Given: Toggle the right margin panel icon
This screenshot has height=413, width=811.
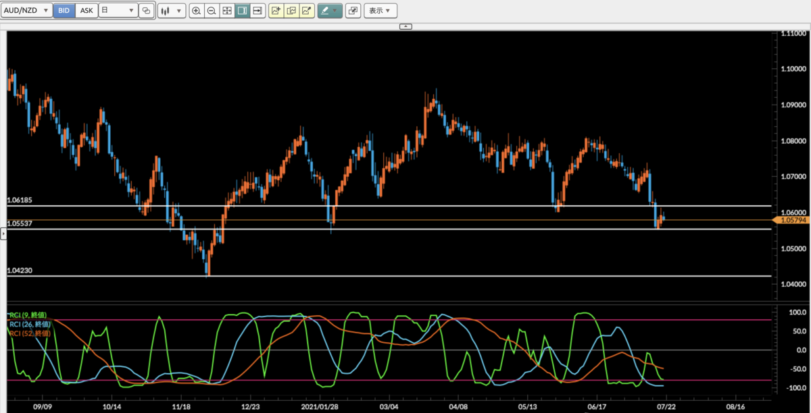Looking at the screenshot, I should (x=242, y=11).
